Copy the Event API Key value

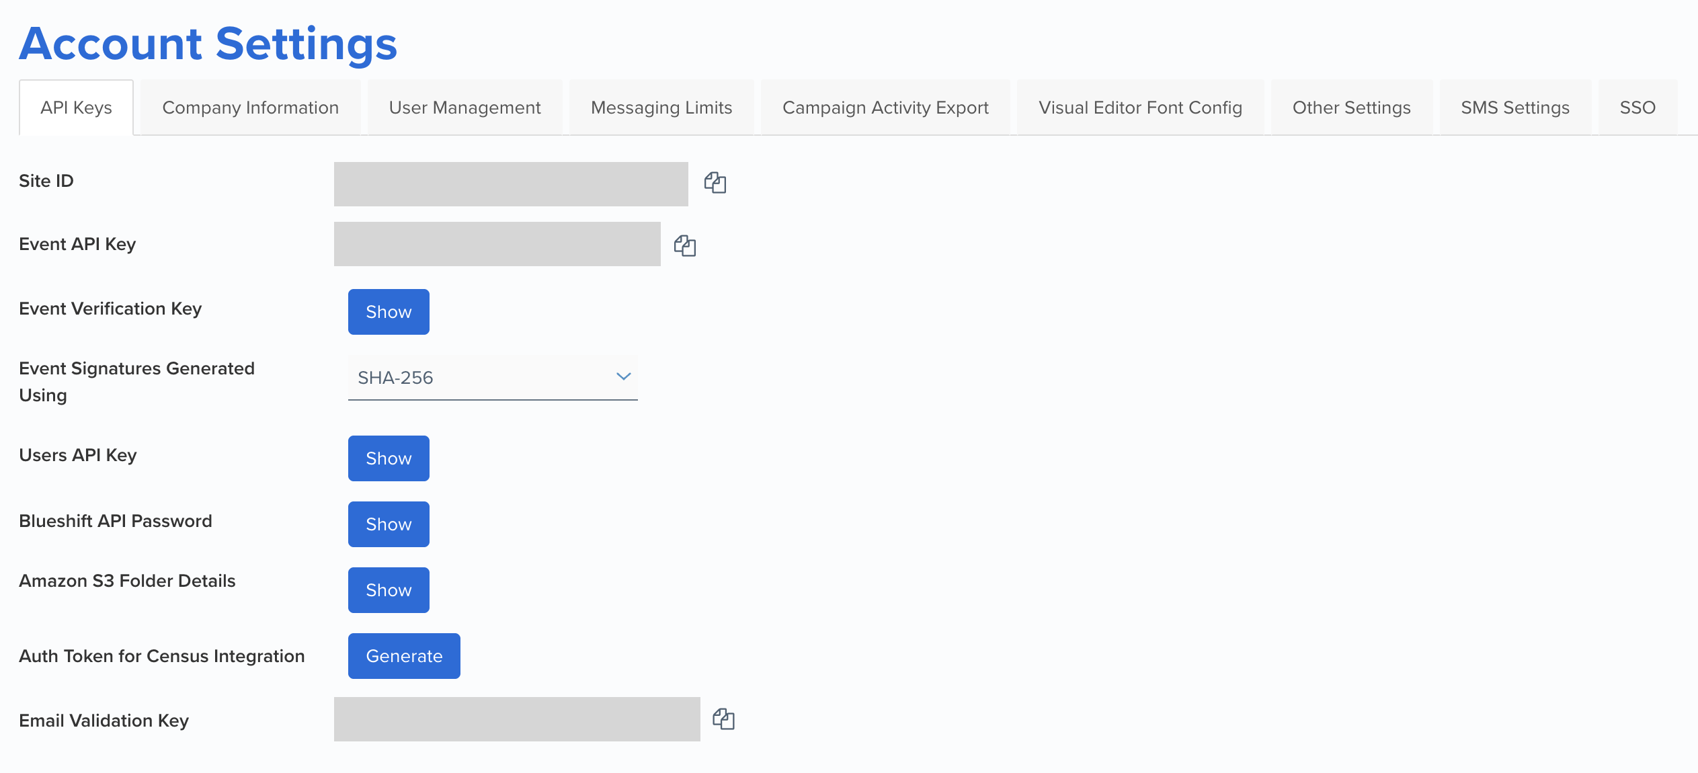pyautogui.click(x=685, y=244)
